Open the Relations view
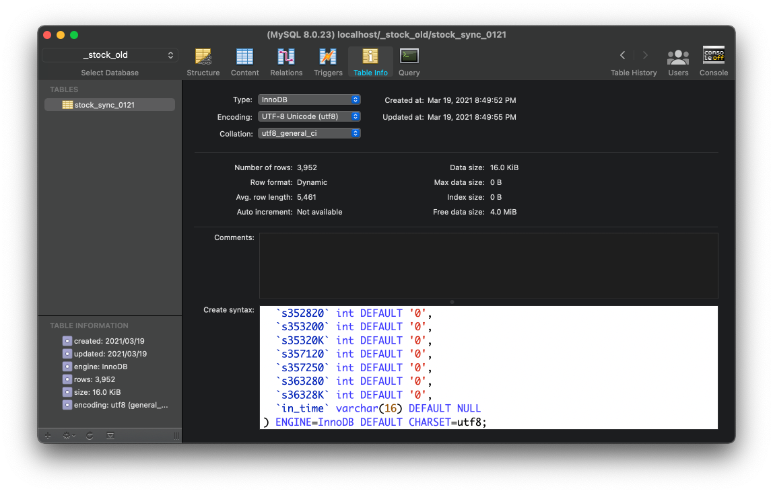 [x=286, y=62]
